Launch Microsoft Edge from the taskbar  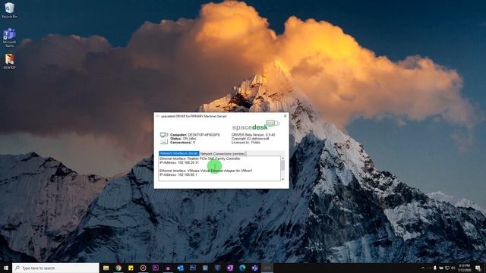(242, 268)
